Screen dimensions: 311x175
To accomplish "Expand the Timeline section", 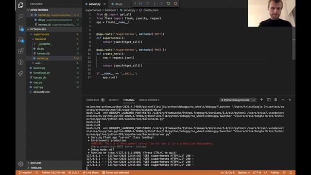I will 54,168.
